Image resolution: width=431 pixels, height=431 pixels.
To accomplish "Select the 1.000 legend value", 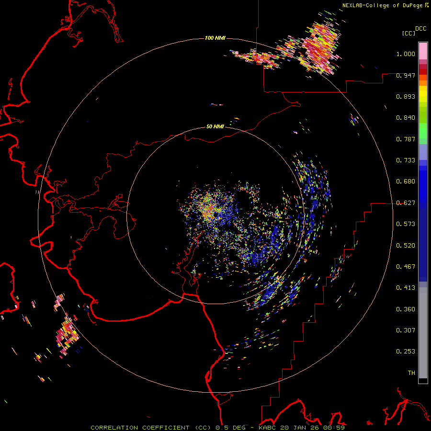I will [406, 54].
